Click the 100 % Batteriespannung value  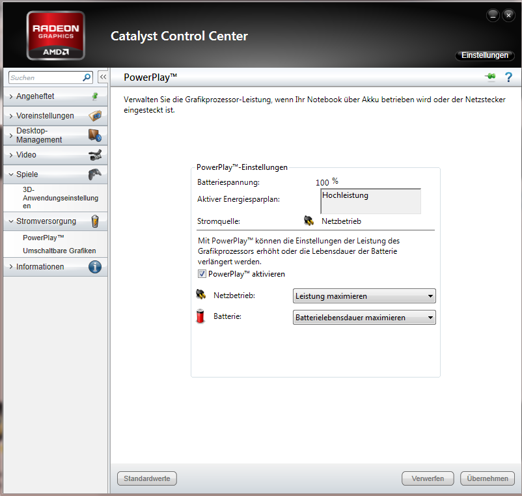[327, 182]
